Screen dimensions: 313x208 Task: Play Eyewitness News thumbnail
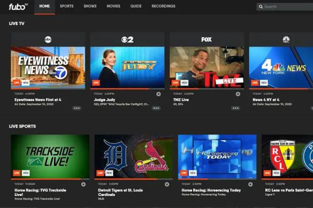tap(48, 68)
